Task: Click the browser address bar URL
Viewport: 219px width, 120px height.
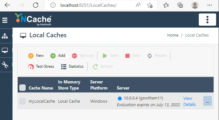Action: tap(88, 5)
